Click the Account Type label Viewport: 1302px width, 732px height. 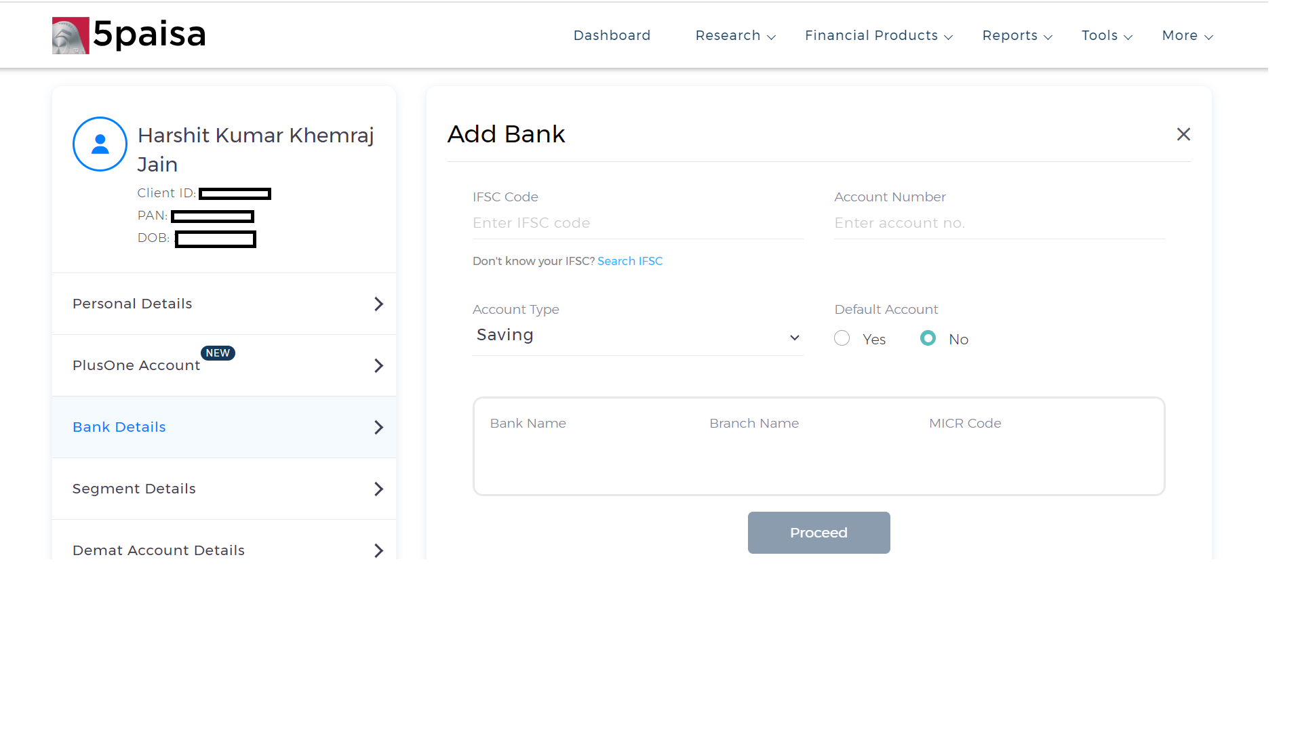(515, 310)
